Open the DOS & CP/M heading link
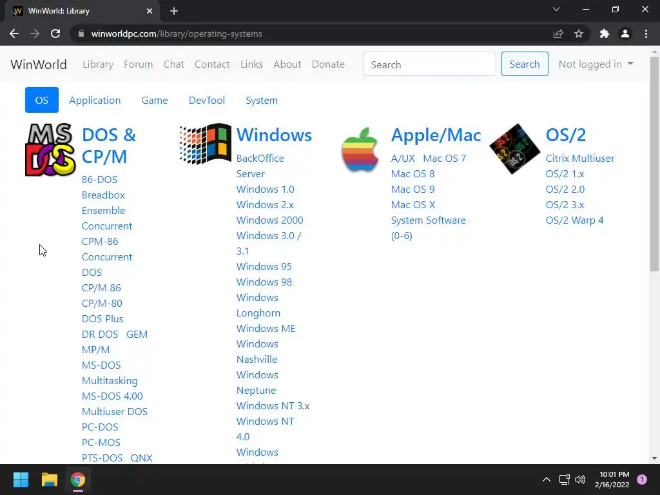660x495 pixels. point(108,146)
